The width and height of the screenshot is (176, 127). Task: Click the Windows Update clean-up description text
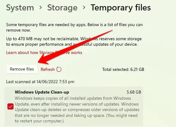tap(77, 110)
